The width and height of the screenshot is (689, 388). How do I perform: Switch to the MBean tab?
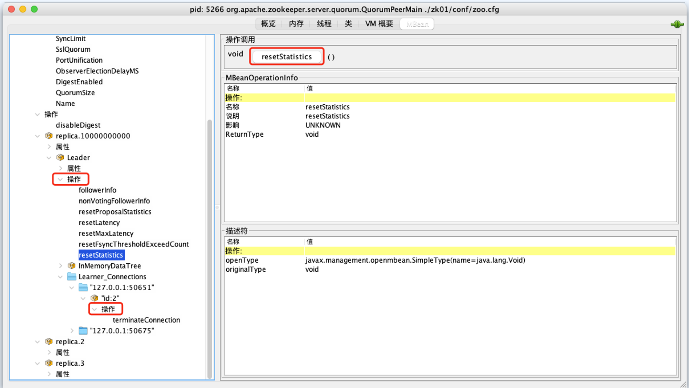pos(417,24)
